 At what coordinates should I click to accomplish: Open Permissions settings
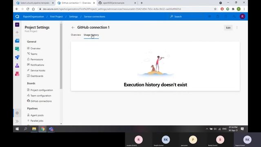click(x=35, y=59)
